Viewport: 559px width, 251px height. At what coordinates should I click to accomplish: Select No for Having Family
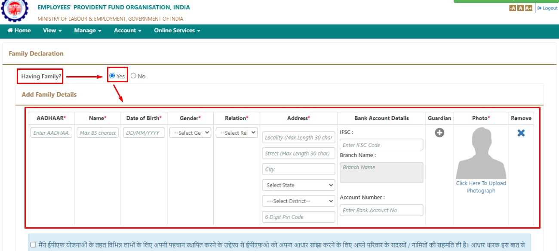point(133,76)
